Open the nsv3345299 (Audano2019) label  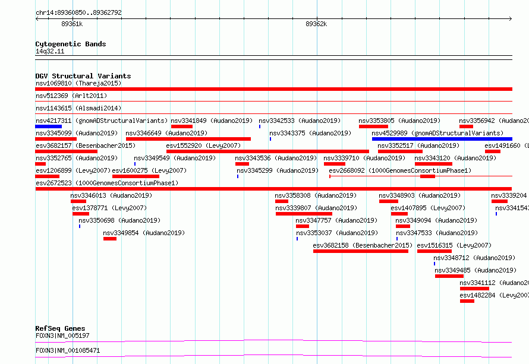(x=278, y=170)
